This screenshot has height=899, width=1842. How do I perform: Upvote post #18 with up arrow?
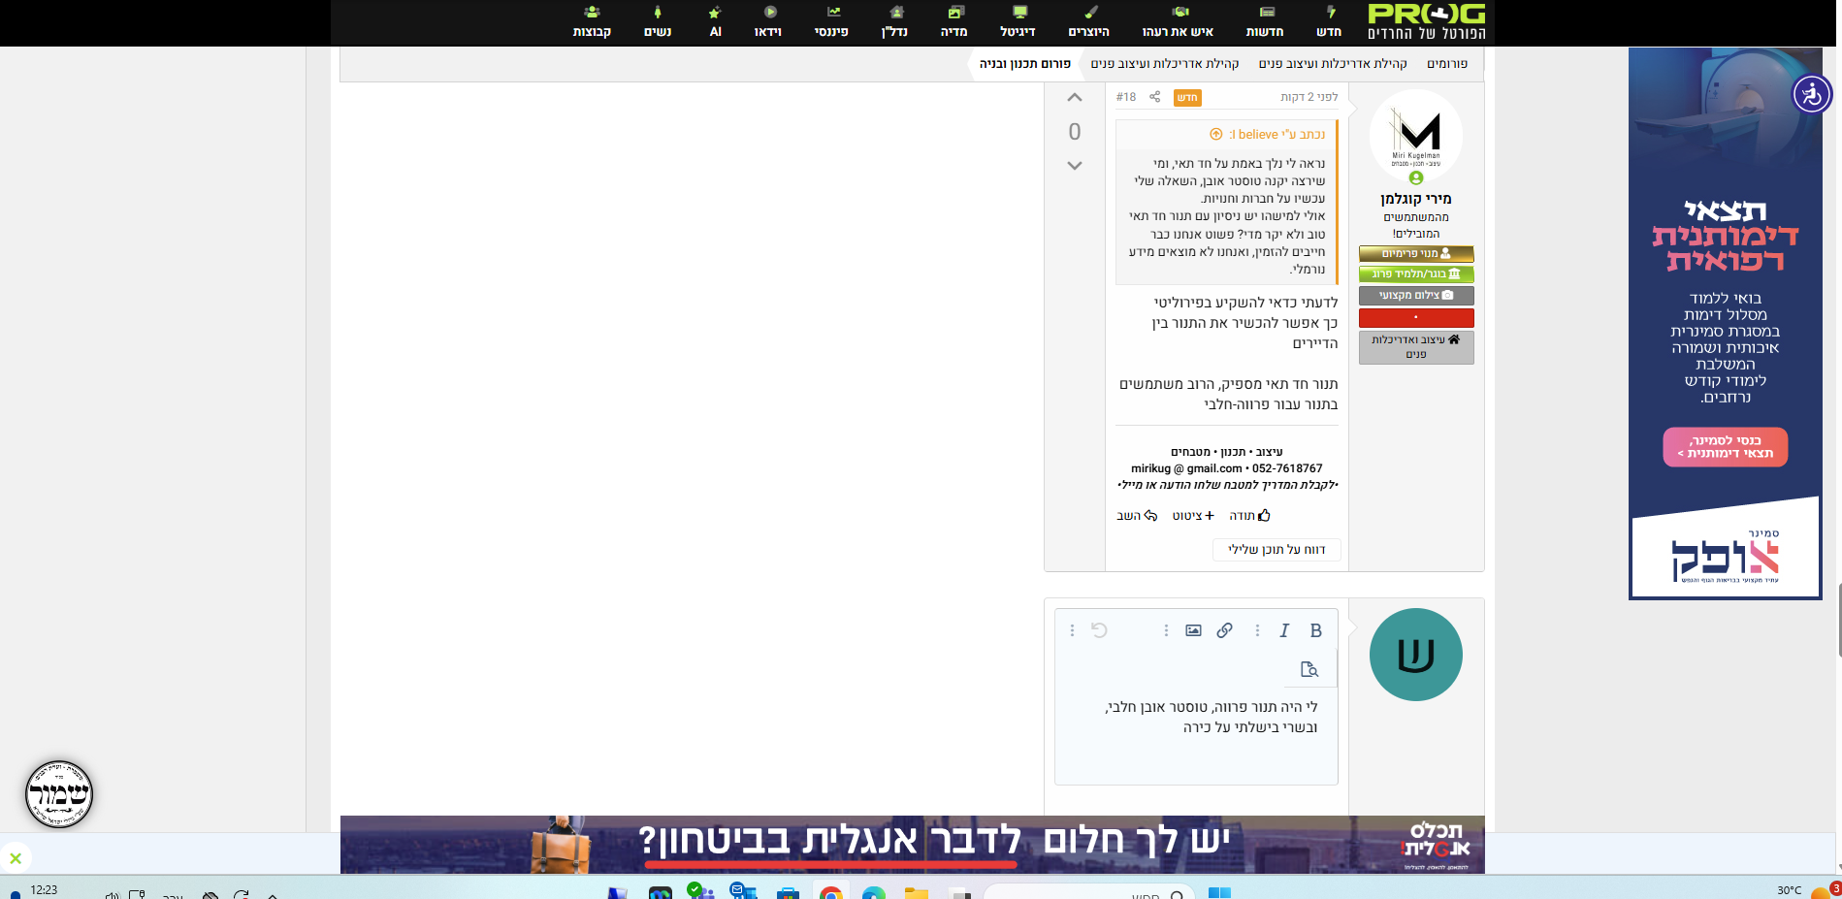1075,98
